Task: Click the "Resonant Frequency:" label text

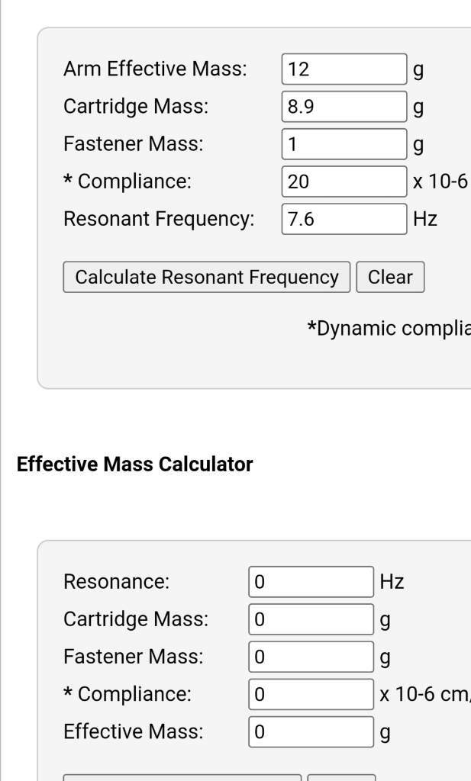Action: click(x=159, y=219)
